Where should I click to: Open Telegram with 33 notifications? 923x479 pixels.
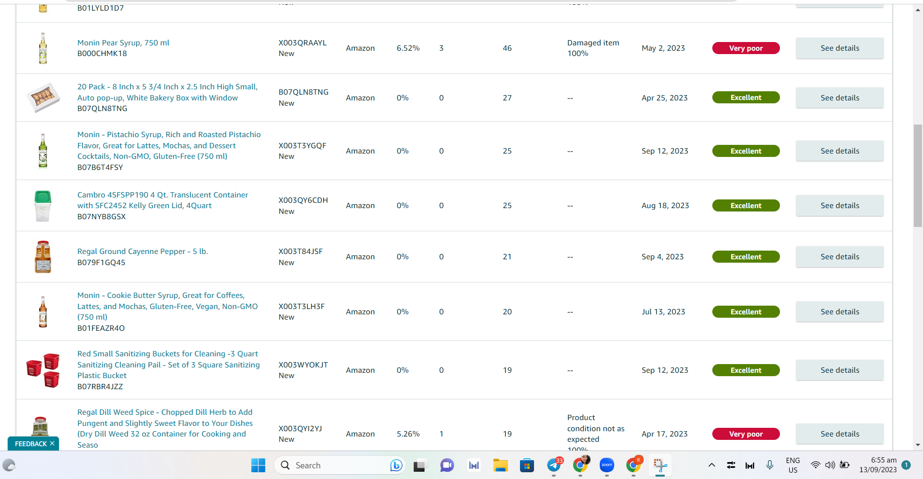click(x=554, y=465)
